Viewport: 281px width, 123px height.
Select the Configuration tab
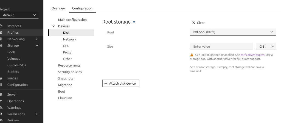click(82, 8)
